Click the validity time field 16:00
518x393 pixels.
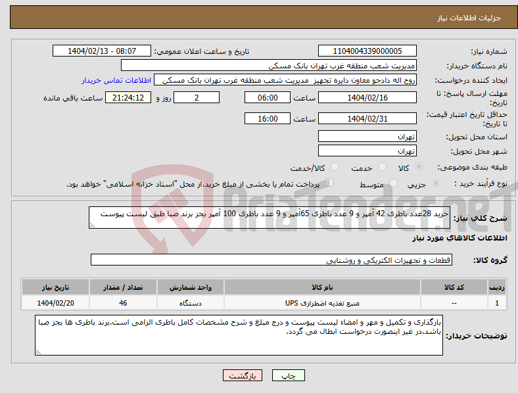click(x=268, y=118)
